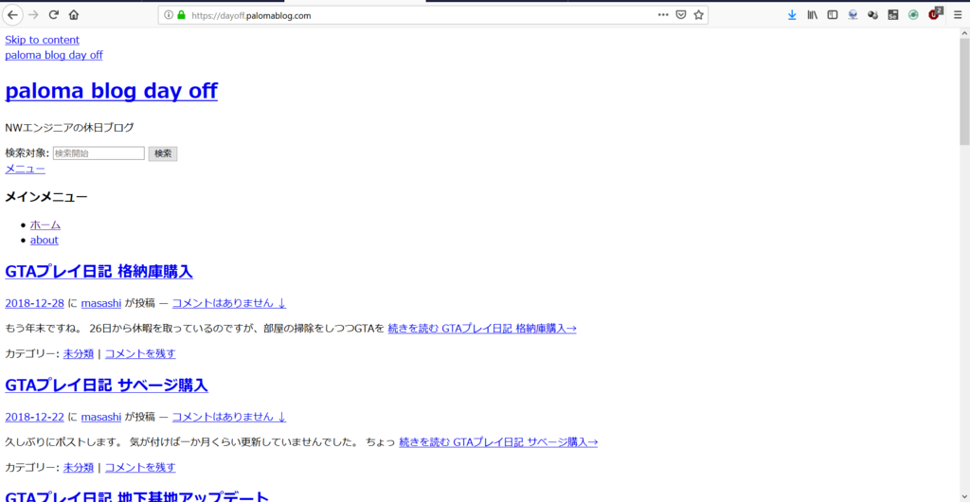Open masashi author link on サベージ購入 post
The height and width of the screenshot is (502, 970).
coord(100,417)
